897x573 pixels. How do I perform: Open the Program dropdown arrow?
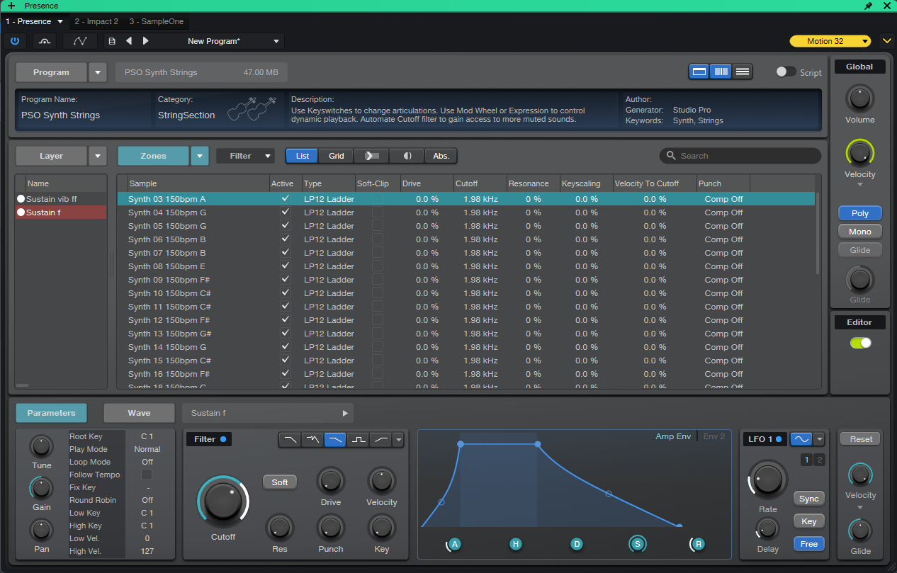(98, 72)
